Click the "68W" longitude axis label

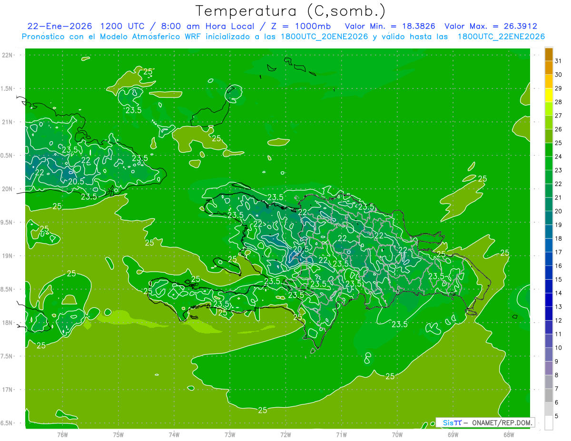pyautogui.click(x=509, y=434)
